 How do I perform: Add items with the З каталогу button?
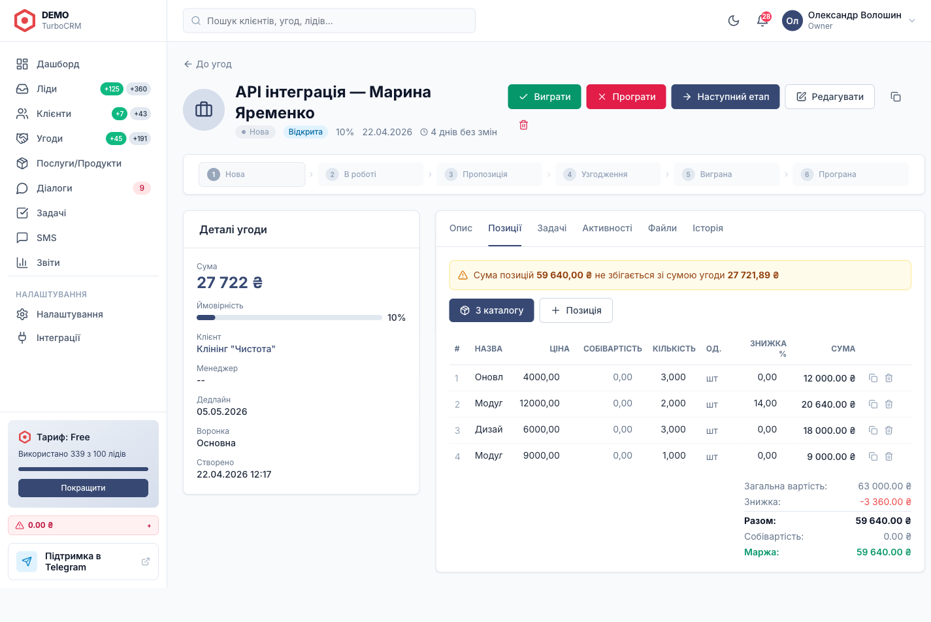491,310
